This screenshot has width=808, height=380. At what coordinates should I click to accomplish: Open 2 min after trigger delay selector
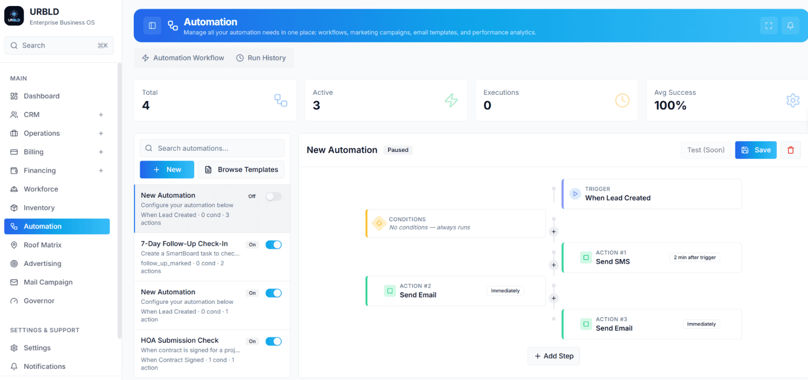click(x=695, y=257)
